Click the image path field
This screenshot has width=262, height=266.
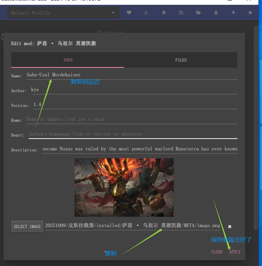(132, 226)
